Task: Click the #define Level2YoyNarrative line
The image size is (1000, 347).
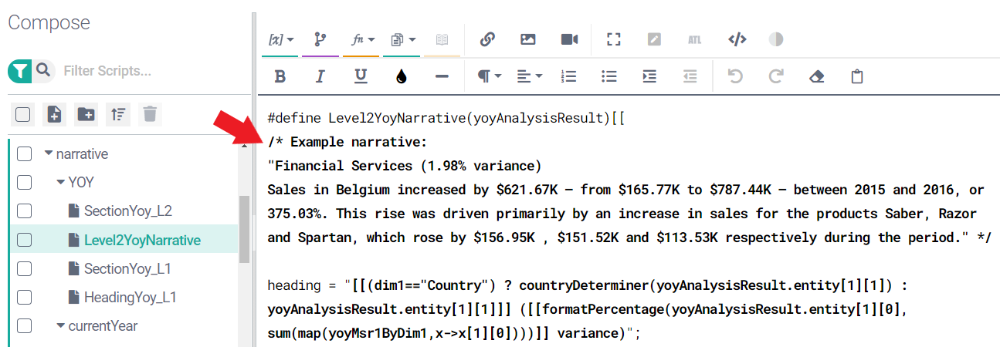Action: [x=446, y=119]
